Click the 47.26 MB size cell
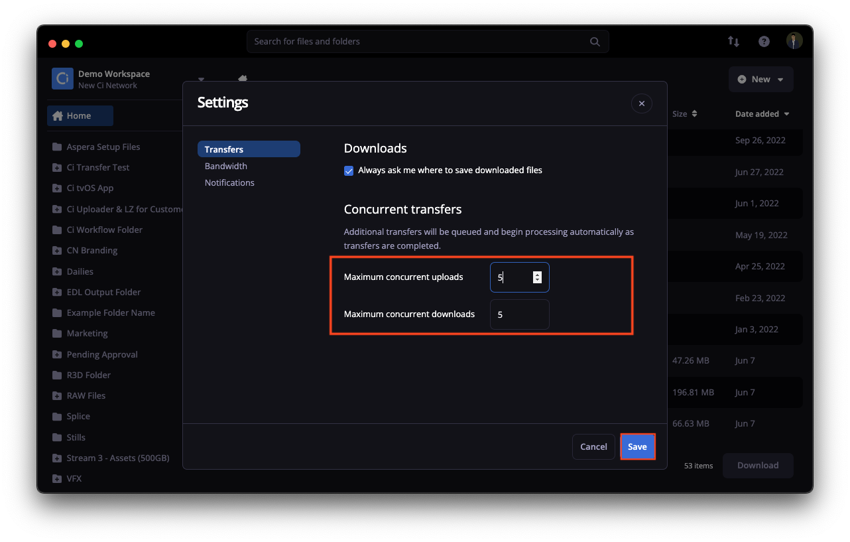The width and height of the screenshot is (850, 542). [691, 360]
